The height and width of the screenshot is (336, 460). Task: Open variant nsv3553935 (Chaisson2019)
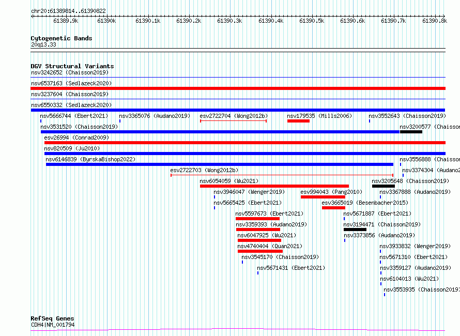(422, 289)
